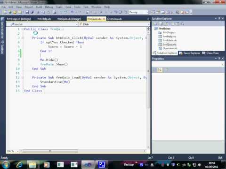Viewport: 226px width, 169px height.
Task: Click the Save floppy disk icon
Action: pyautogui.click(x=27, y=12)
